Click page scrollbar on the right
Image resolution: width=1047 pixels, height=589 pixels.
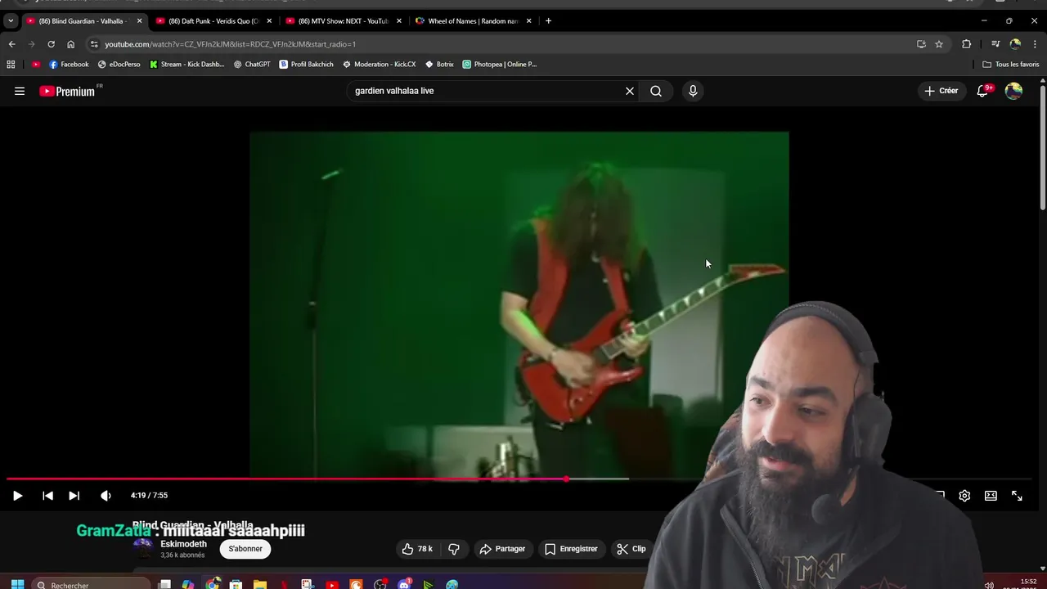click(1042, 147)
